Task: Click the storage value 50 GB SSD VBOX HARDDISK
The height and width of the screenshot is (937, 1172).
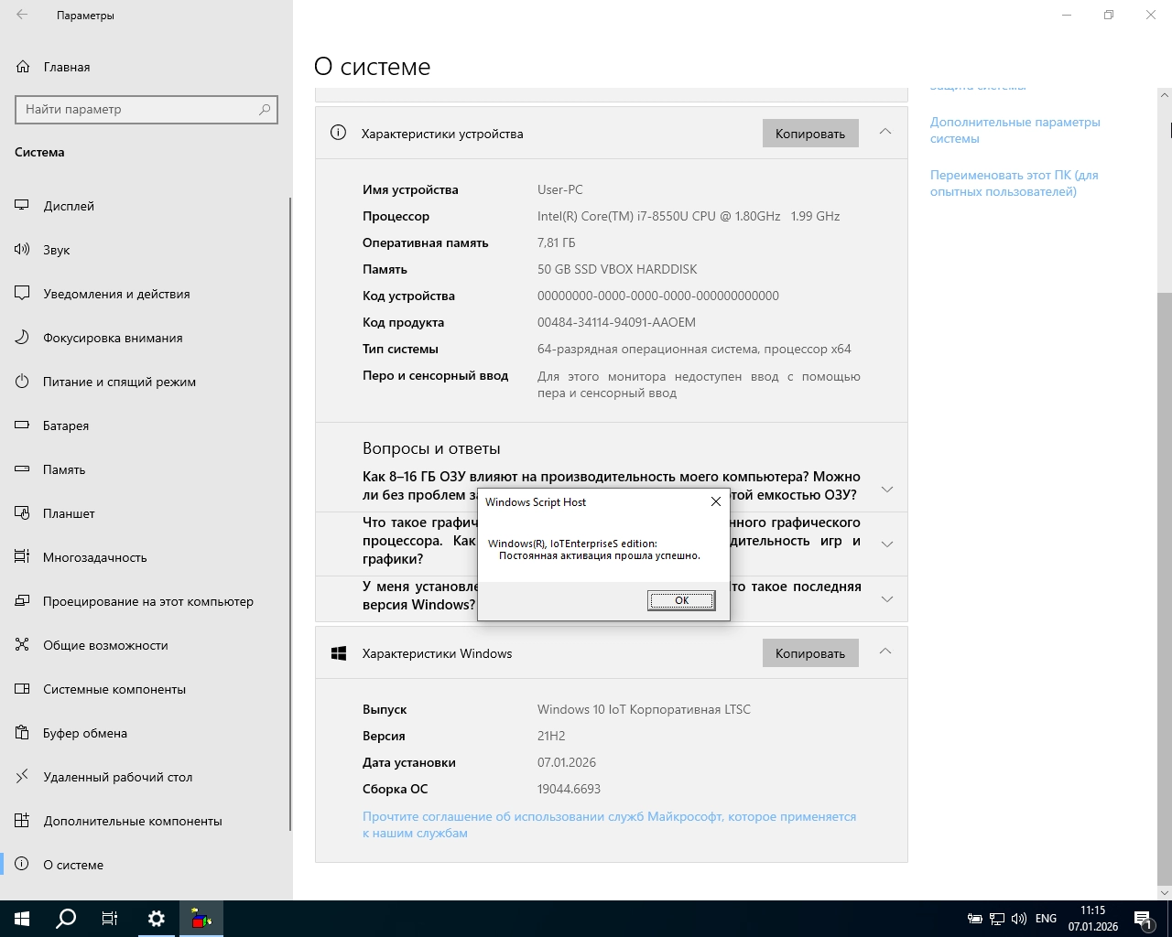Action: click(617, 269)
